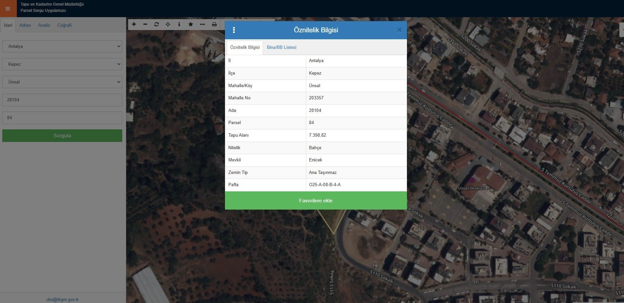Print the map using printer icon

click(x=214, y=24)
